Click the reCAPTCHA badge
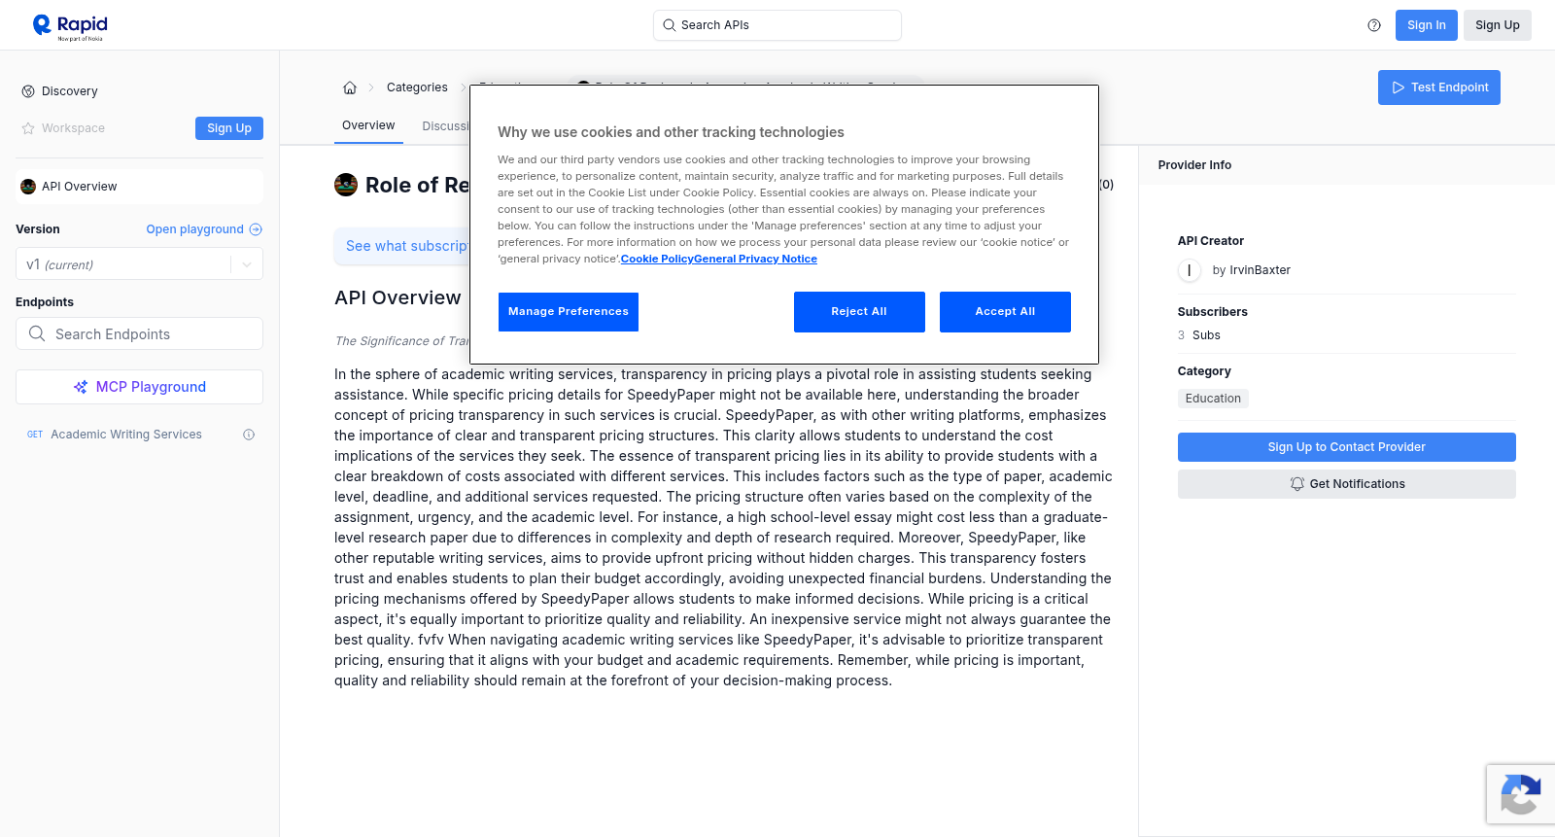 click(x=1521, y=794)
